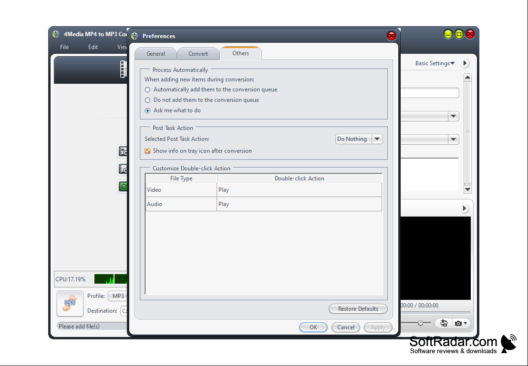
Task: Open the Do Nothing post task dropdown
Action: pos(359,139)
